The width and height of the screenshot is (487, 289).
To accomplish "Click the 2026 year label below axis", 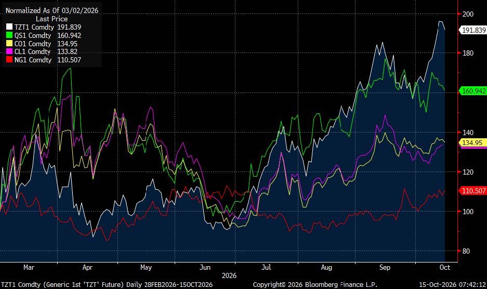I will pos(229,275).
